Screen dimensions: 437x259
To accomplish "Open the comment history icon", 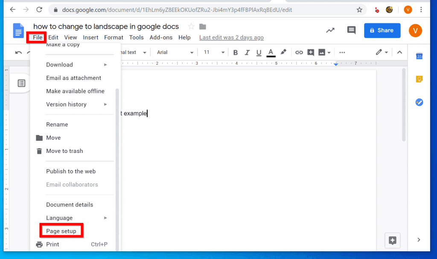I will (x=351, y=30).
